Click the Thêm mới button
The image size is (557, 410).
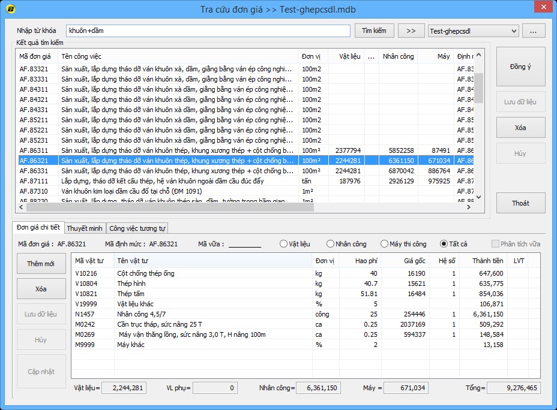(x=41, y=264)
